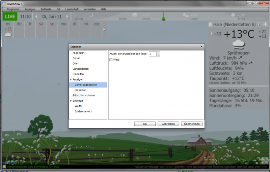Click the green timeline position marker
The width and height of the screenshot is (270, 172).
(x=164, y=19)
